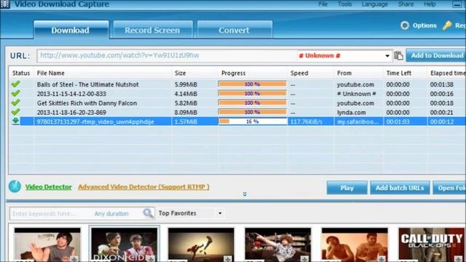Sort by the File Name column header
This screenshot has width=466, height=262.
pyautogui.click(x=50, y=73)
